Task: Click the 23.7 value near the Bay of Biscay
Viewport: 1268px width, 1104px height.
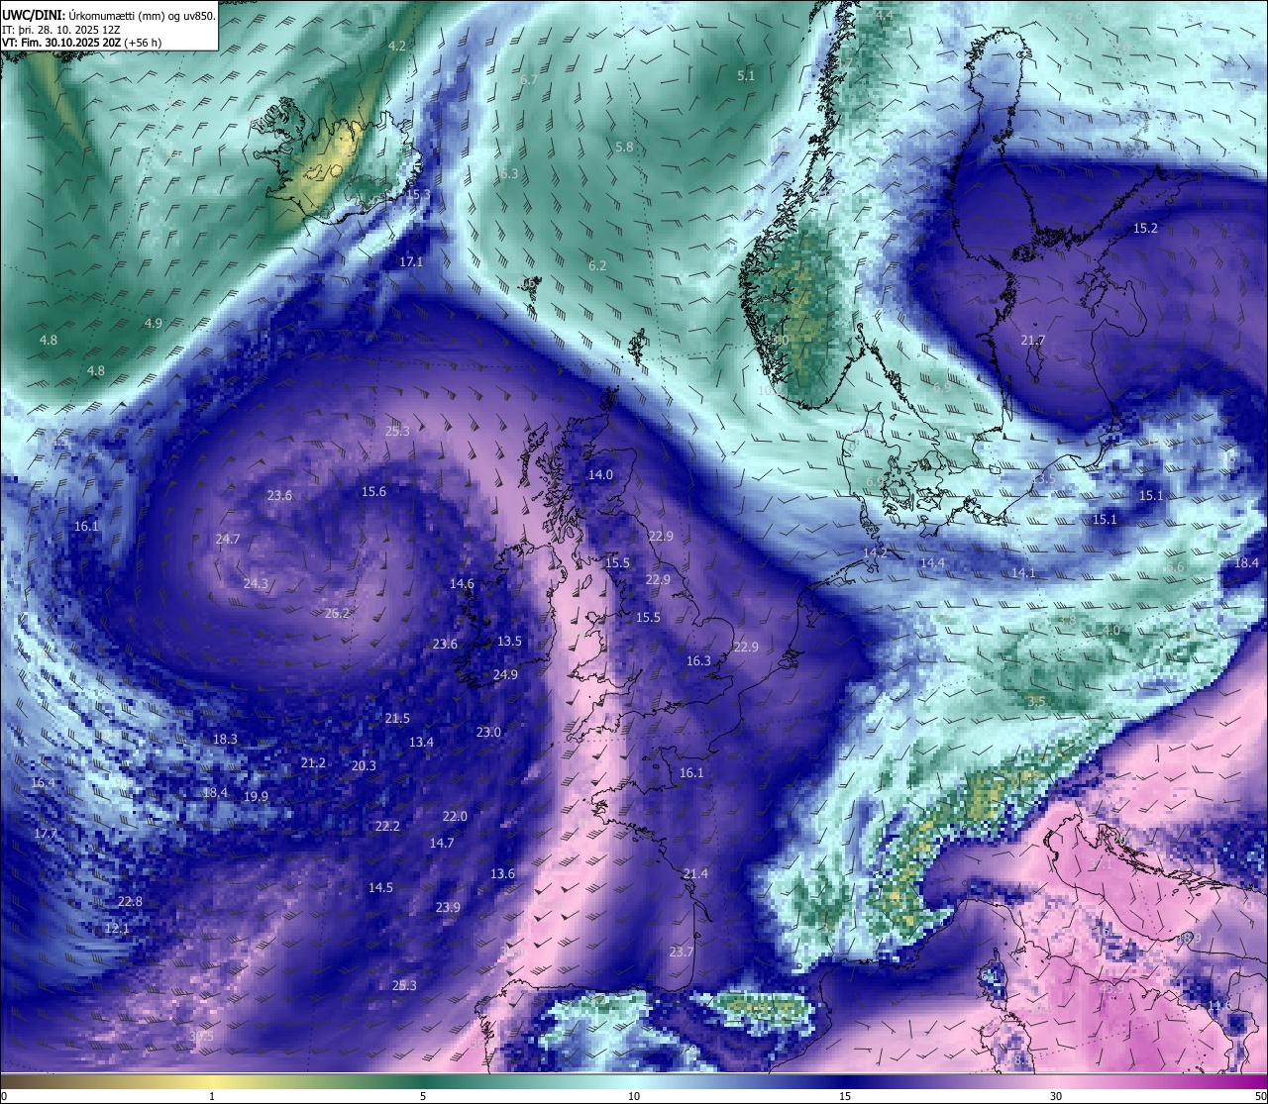Action: point(681,952)
